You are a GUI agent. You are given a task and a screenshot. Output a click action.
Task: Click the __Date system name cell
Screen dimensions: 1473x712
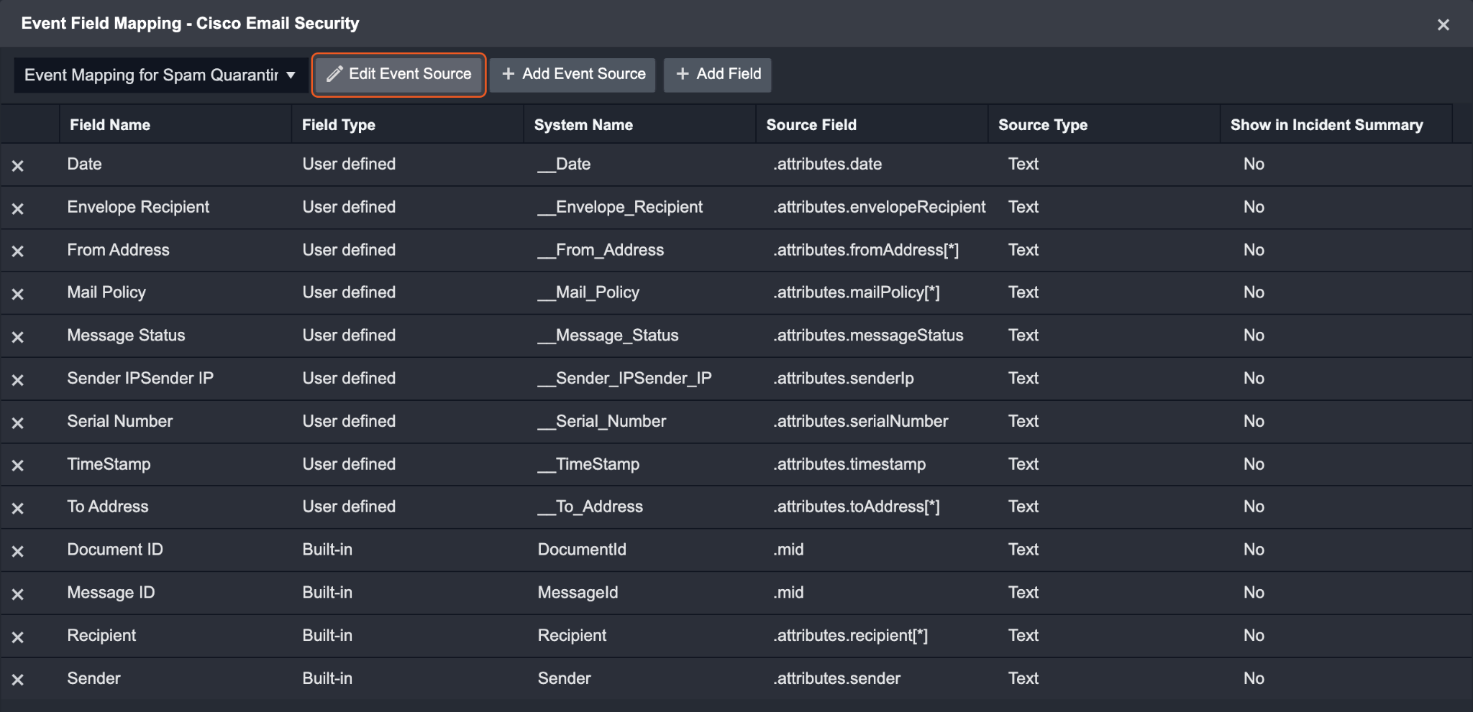click(565, 164)
